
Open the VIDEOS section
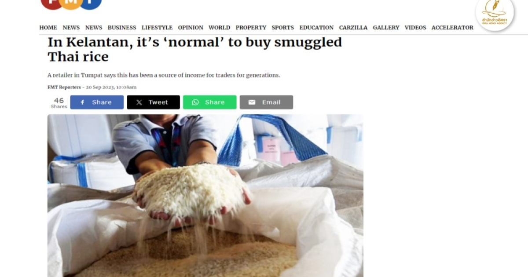pos(415,28)
